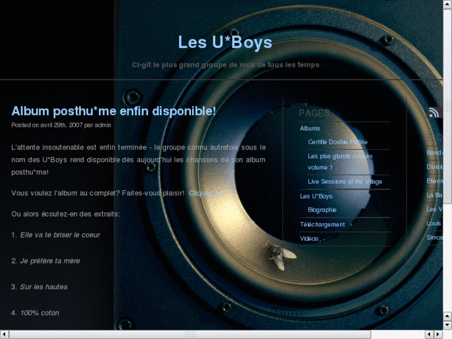Open Live Sessions at the Village

tap(345, 182)
